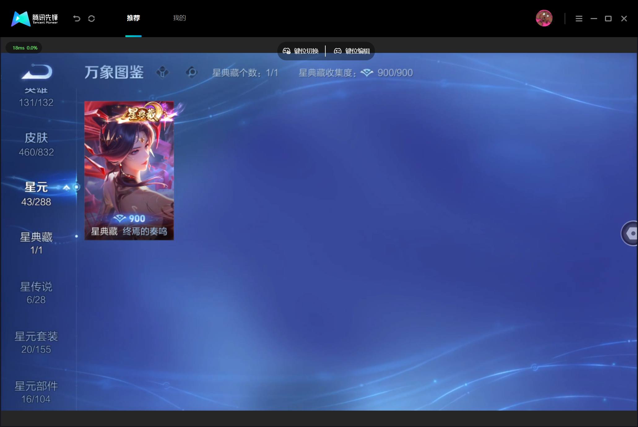Open the floating hexagon side button
The width and height of the screenshot is (638, 427).
point(630,233)
